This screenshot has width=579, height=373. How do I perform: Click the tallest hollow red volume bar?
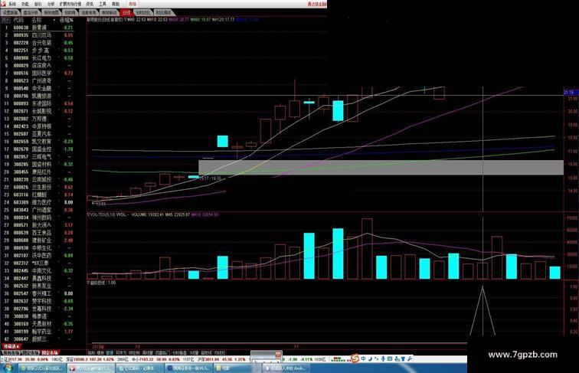(x=367, y=249)
